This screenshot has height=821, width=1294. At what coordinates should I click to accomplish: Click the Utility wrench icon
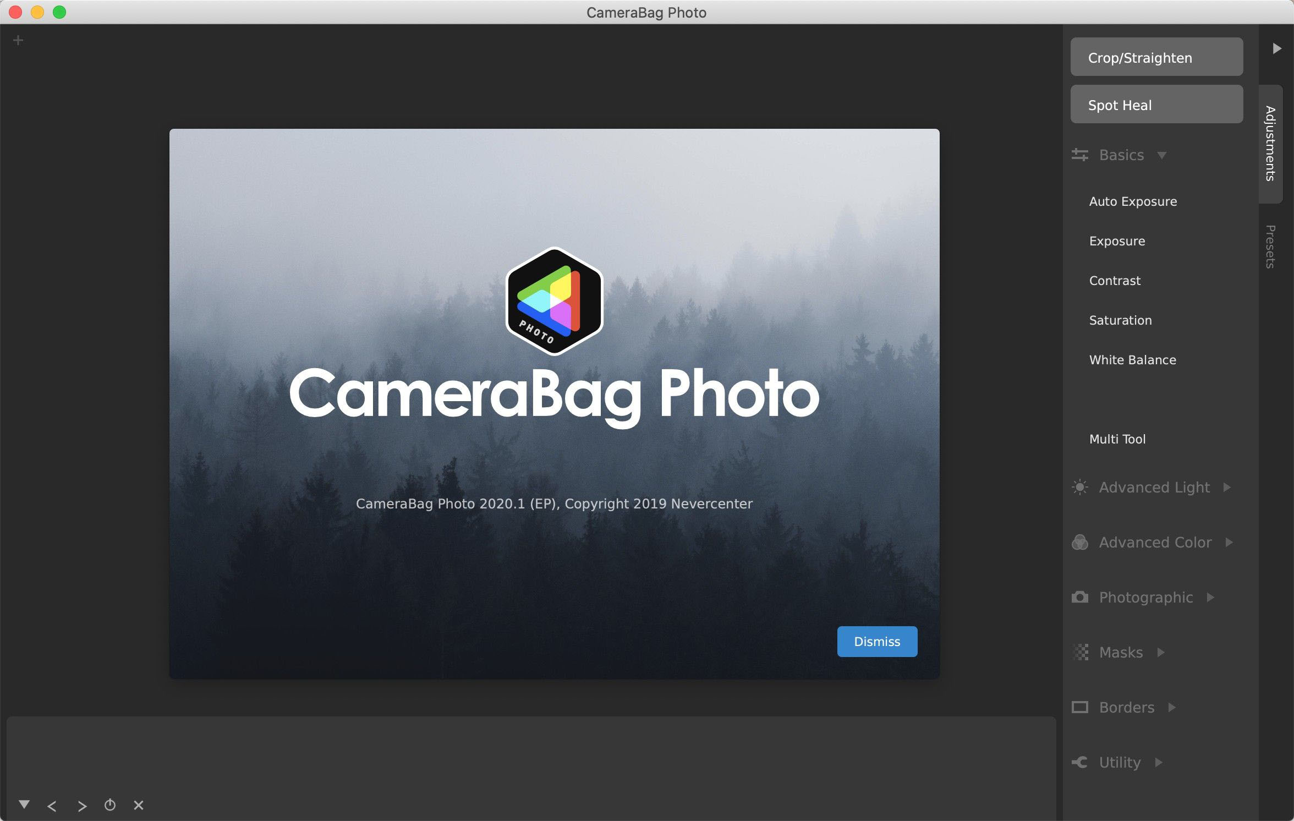tap(1079, 762)
